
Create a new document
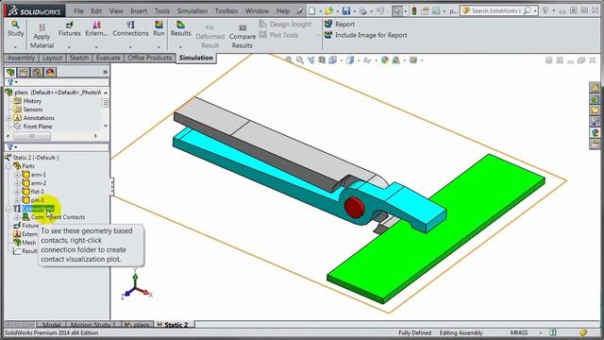(x=312, y=10)
